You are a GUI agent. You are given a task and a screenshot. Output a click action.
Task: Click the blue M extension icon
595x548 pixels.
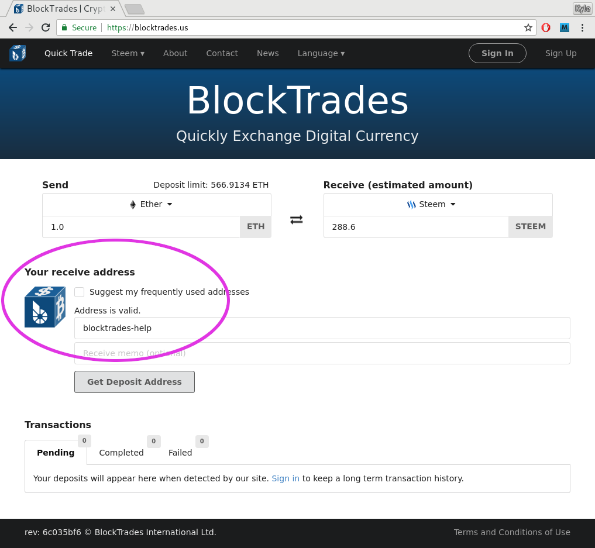coord(564,27)
